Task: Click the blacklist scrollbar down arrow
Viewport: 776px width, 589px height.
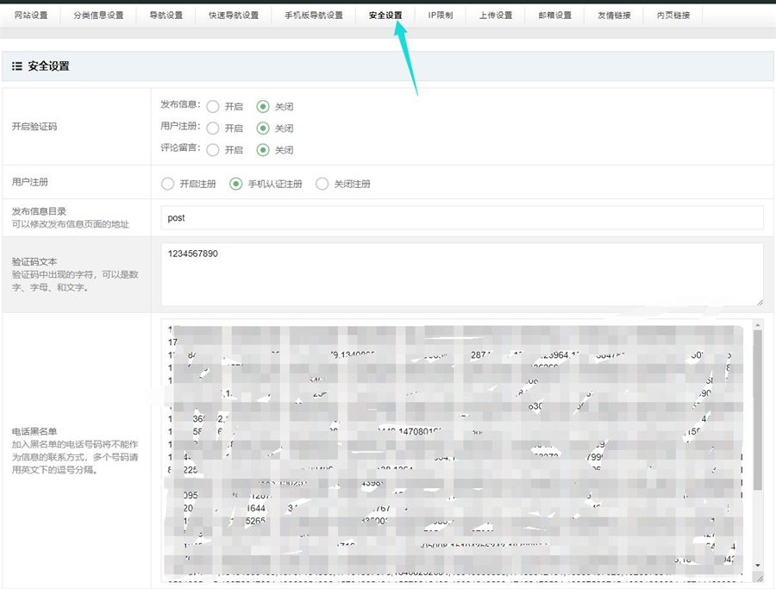Action: [758, 565]
